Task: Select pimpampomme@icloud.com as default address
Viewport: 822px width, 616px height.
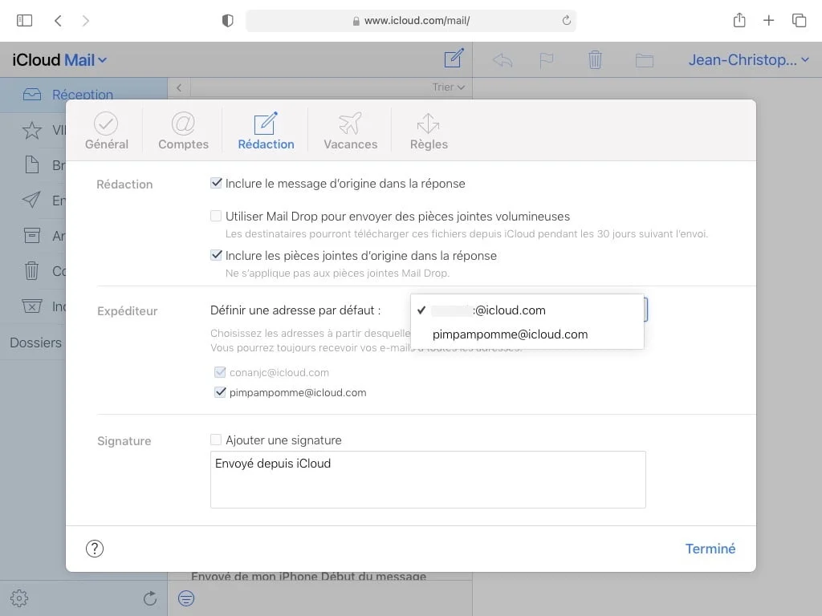Action: coord(511,334)
